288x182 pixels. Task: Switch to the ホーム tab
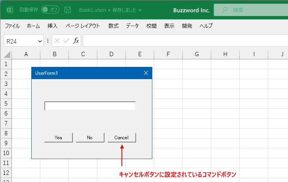point(33,26)
